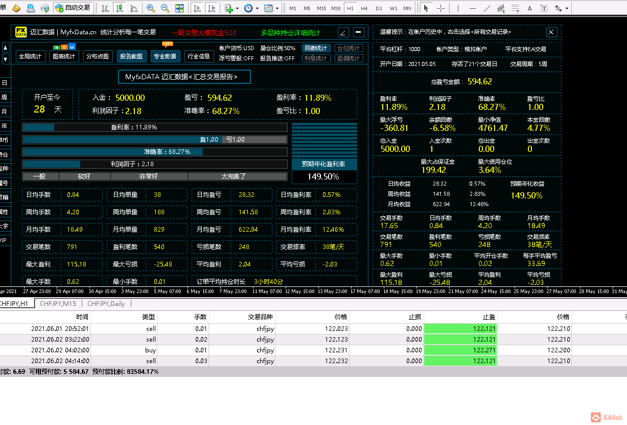Select the H4 timeframe

(364, 8)
